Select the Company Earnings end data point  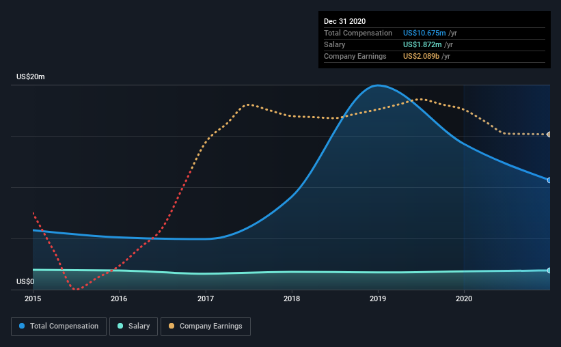549,135
